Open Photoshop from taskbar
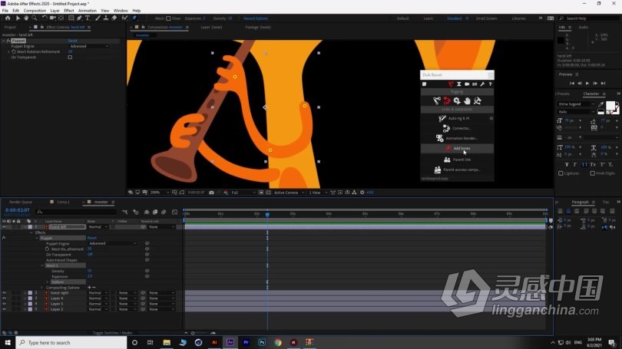This screenshot has height=349, width=622. (x=262, y=342)
